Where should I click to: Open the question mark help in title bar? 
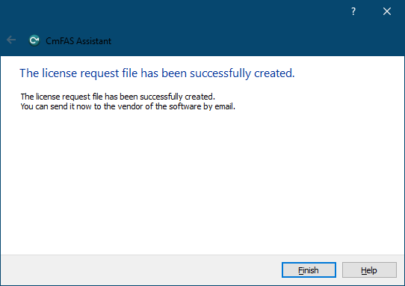[353, 11]
